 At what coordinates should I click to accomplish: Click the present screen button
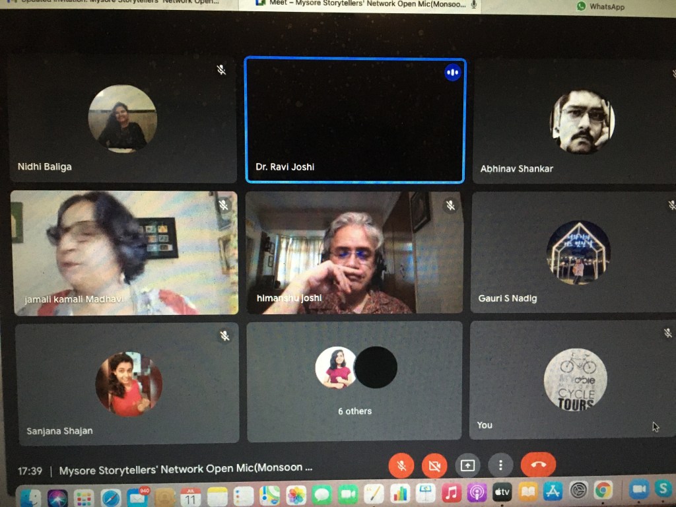point(467,465)
